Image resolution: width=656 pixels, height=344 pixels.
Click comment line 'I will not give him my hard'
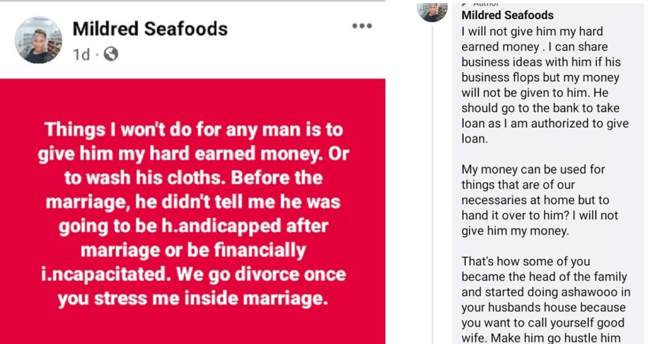[x=532, y=32]
